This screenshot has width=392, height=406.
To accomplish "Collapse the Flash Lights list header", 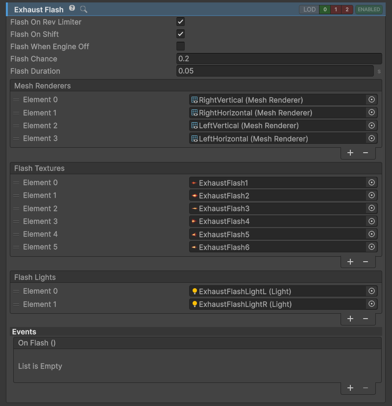I will pyautogui.click(x=196, y=277).
